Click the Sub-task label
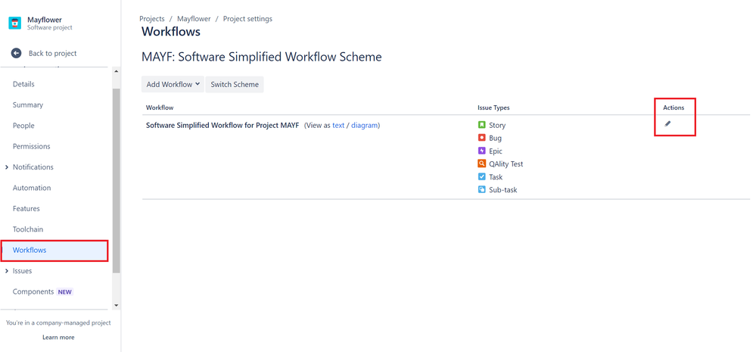Image resolution: width=756 pixels, height=352 pixels. (x=503, y=190)
